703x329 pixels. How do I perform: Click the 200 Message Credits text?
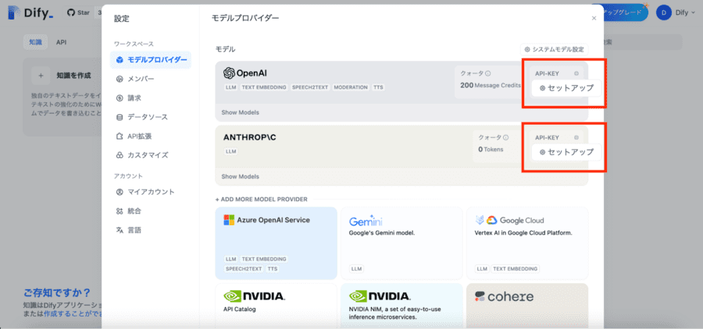pos(491,85)
